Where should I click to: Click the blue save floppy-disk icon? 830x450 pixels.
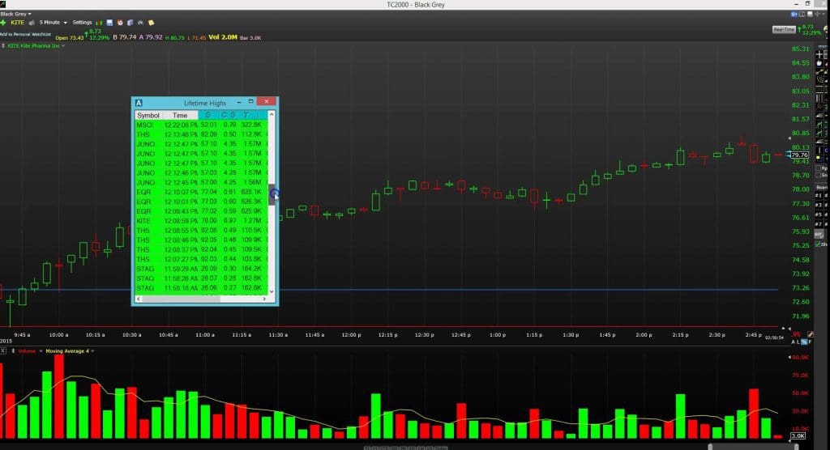(x=109, y=23)
